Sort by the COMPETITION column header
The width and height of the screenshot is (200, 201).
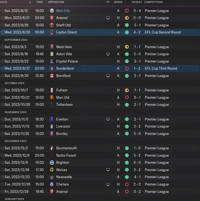tap(153, 2)
